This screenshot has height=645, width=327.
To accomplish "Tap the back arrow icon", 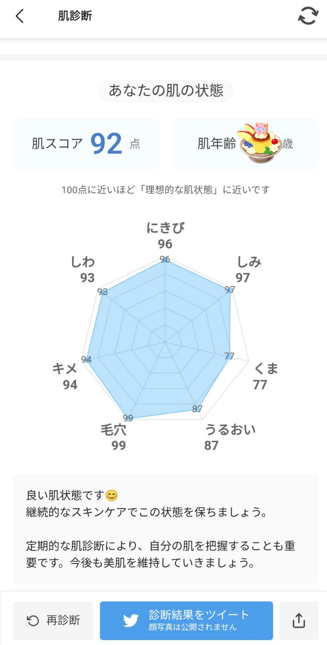I will click(x=20, y=16).
